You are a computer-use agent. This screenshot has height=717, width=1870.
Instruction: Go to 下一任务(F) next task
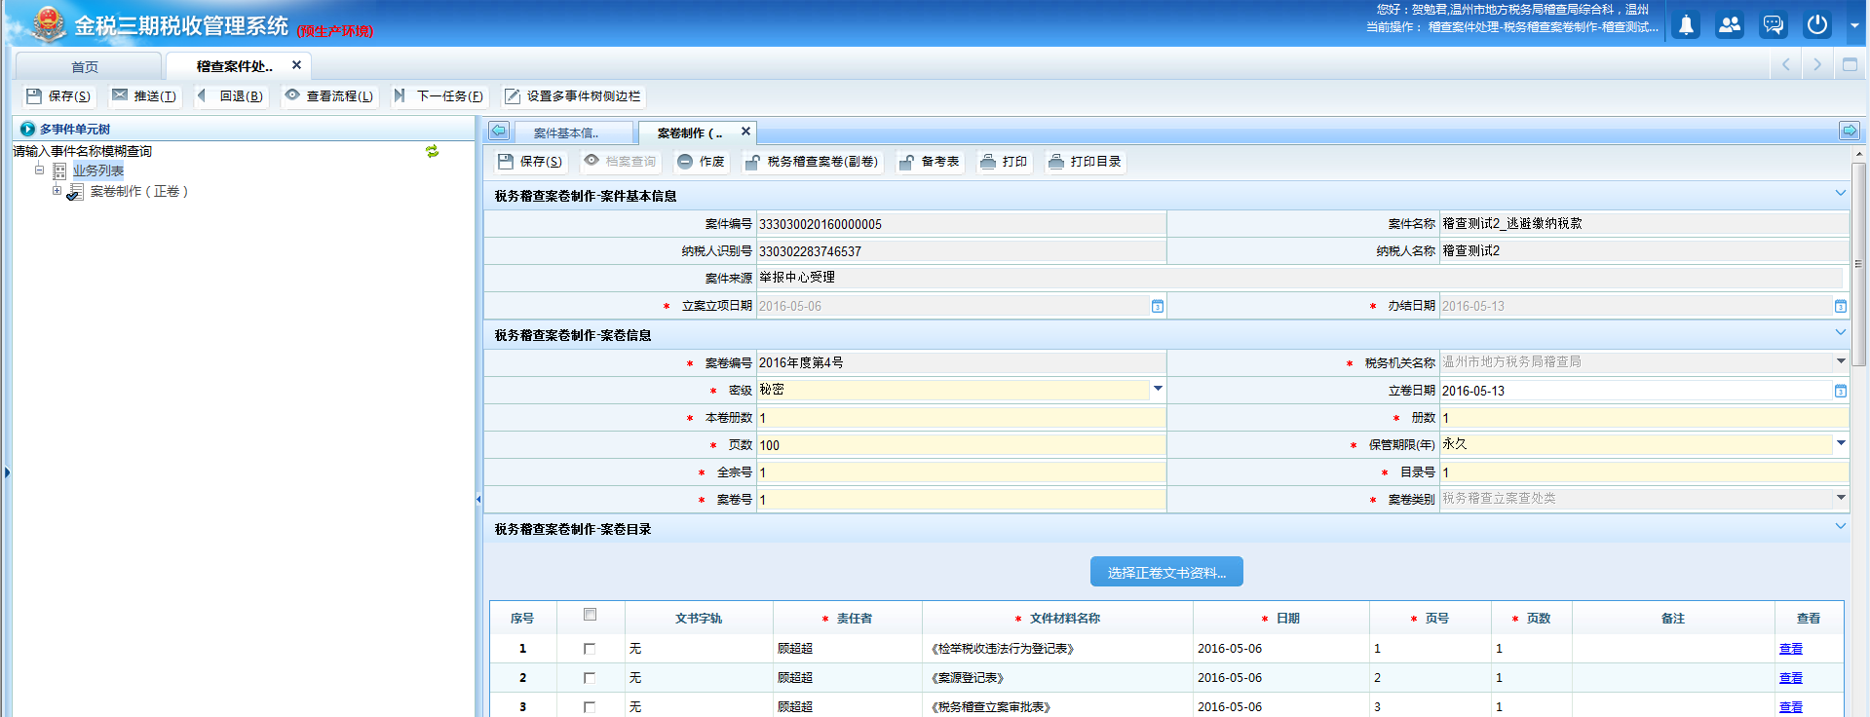(x=439, y=96)
